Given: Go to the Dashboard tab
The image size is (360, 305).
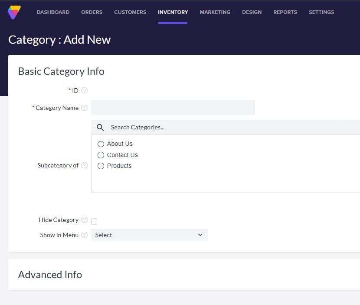Looking at the screenshot, I should [x=53, y=12].
